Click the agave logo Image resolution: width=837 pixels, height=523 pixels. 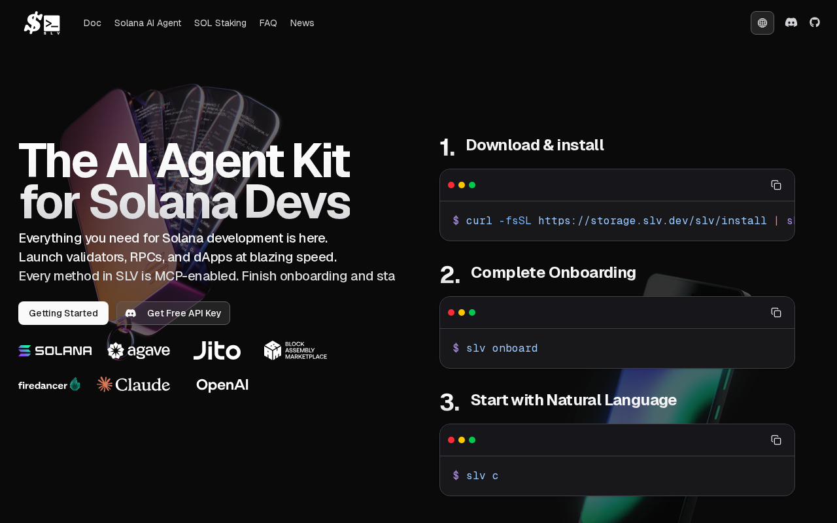(x=139, y=350)
